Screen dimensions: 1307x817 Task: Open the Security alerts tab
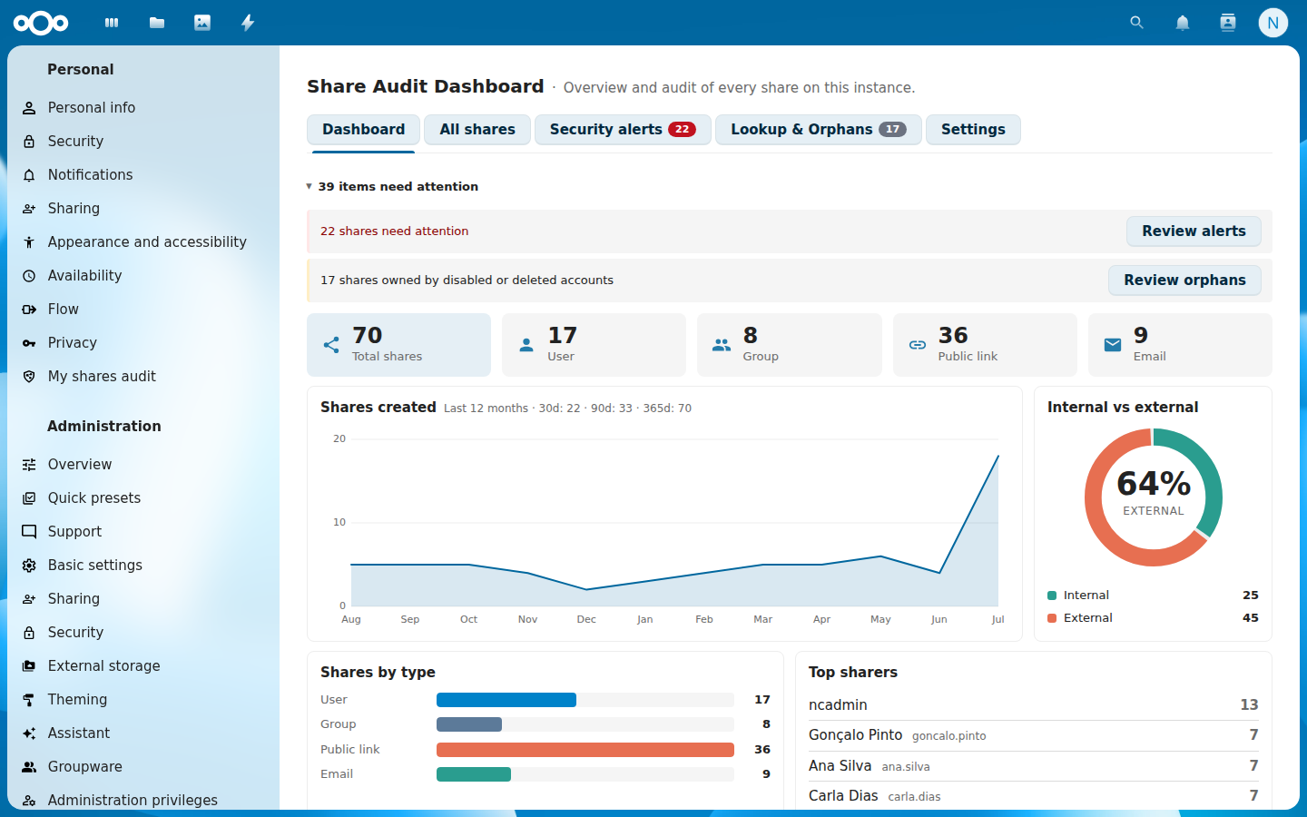(623, 129)
